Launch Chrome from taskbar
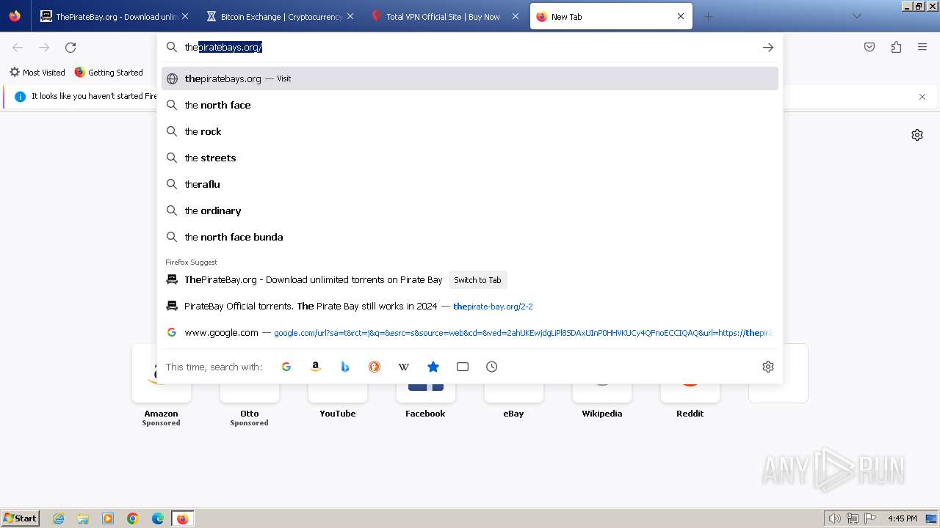Viewport: 940px width, 528px height. click(x=133, y=518)
